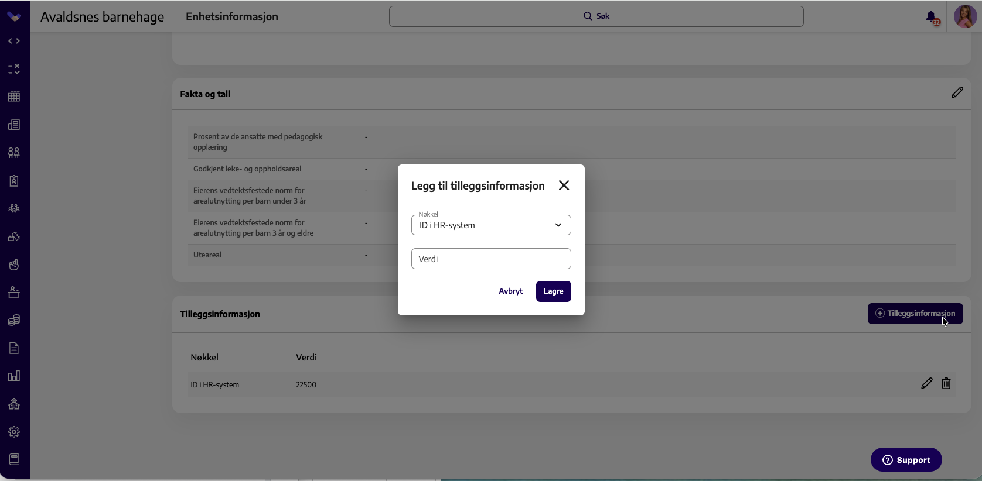Open the user profile avatar

tap(964, 16)
